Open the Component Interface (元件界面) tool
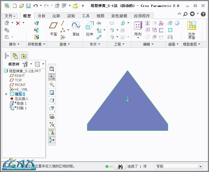The image size is (209, 172). [192, 30]
